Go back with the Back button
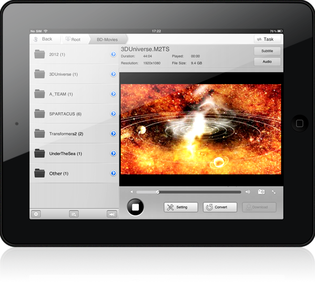This screenshot has width=315, height=282. tap(43, 39)
